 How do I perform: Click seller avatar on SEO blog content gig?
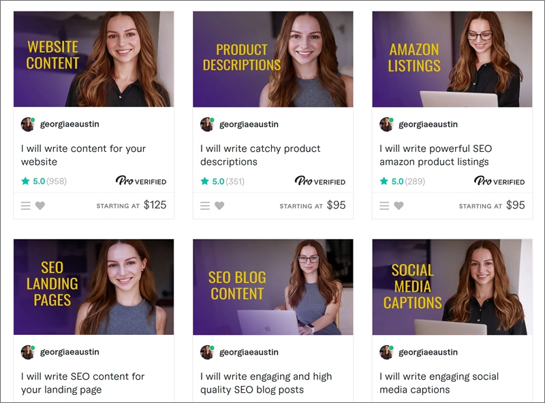tap(207, 352)
